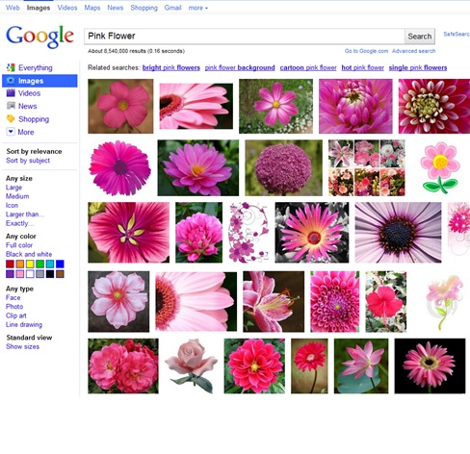Viewport: 470px width, 454px height.
Task: Filter by Full color
Action: tap(19, 245)
